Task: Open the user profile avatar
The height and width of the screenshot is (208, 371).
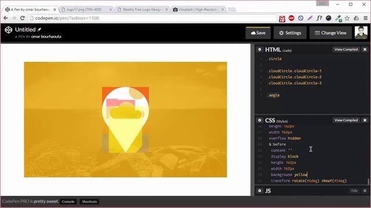Action: click(x=361, y=32)
